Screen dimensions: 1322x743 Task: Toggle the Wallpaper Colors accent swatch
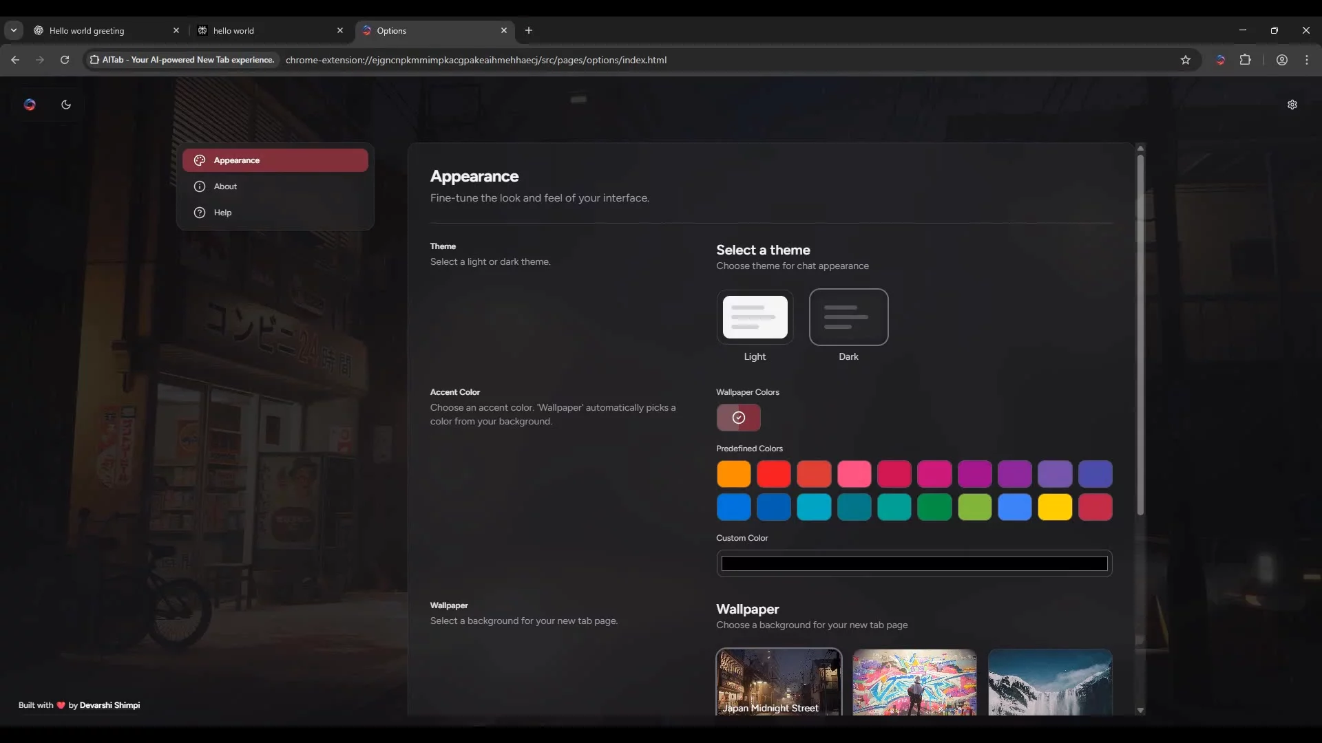click(x=739, y=418)
